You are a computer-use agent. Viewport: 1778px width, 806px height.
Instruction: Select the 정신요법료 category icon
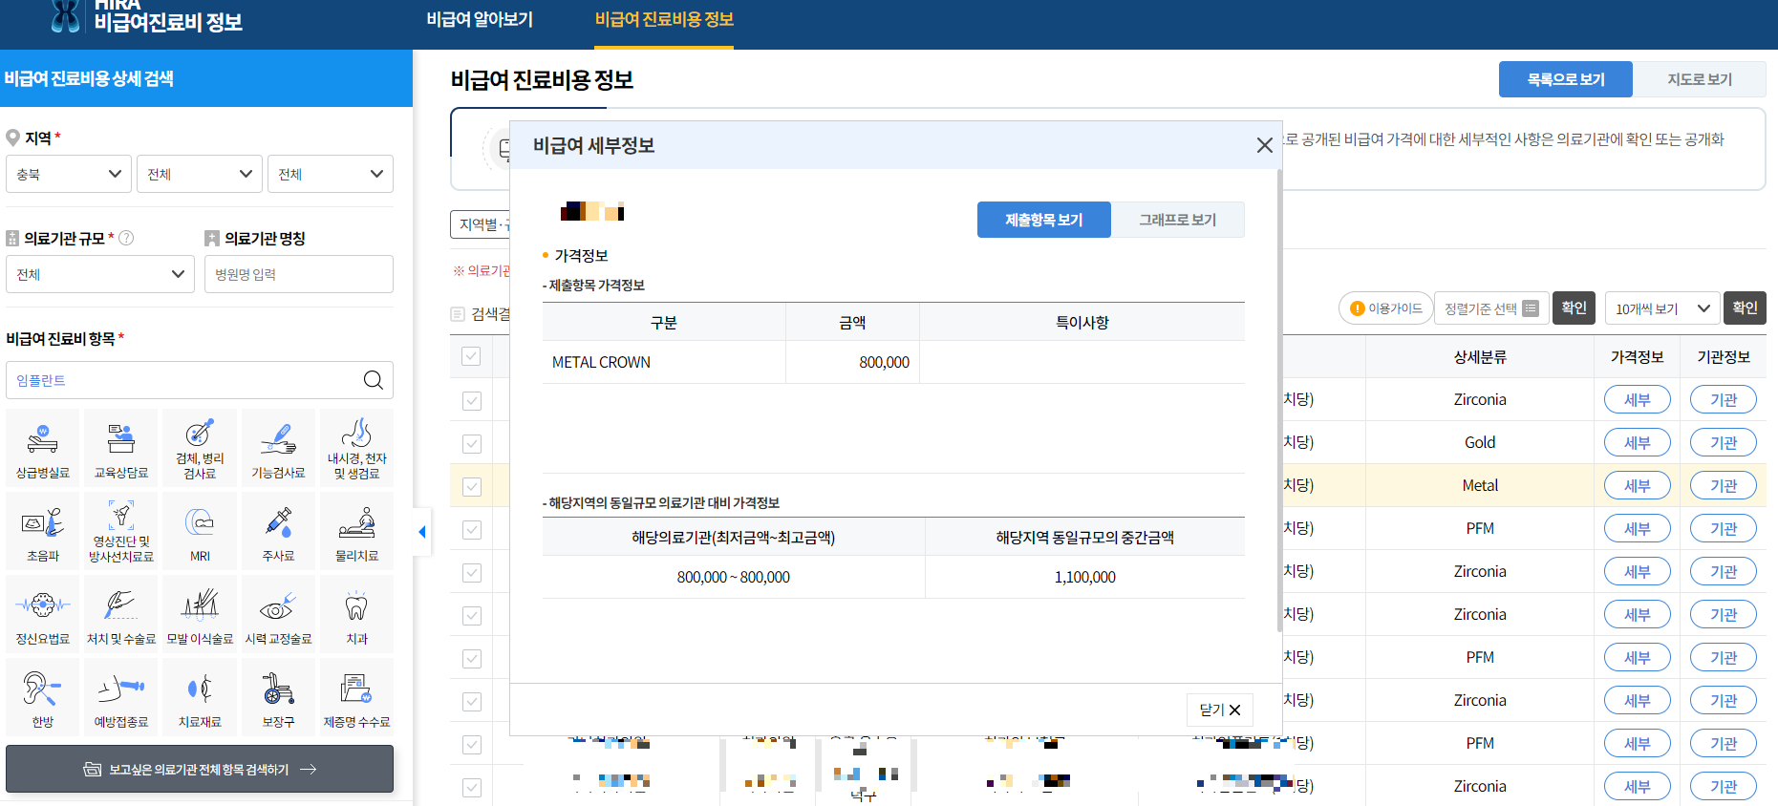click(43, 614)
